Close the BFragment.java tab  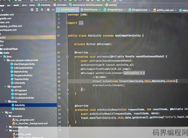tap(150, 10)
